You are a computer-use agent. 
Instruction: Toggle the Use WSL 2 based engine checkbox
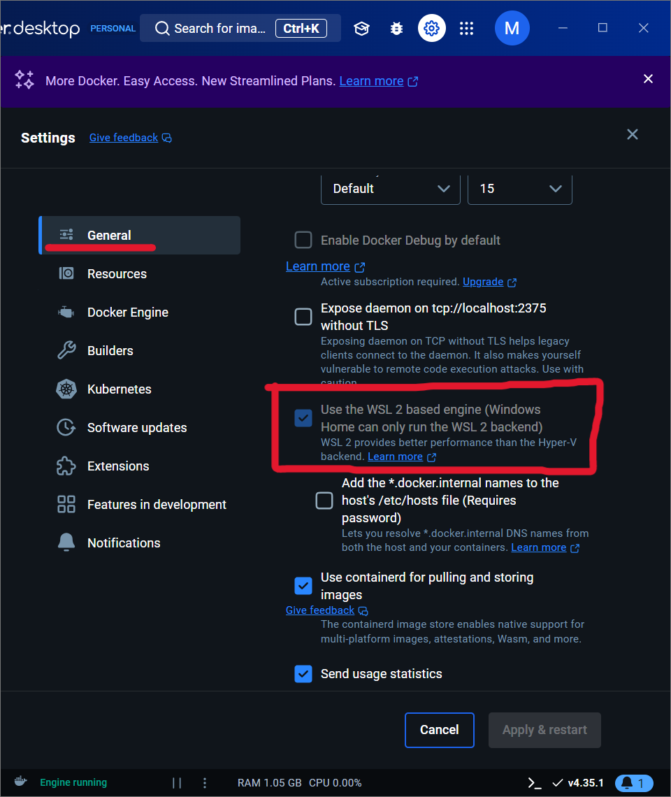(303, 418)
